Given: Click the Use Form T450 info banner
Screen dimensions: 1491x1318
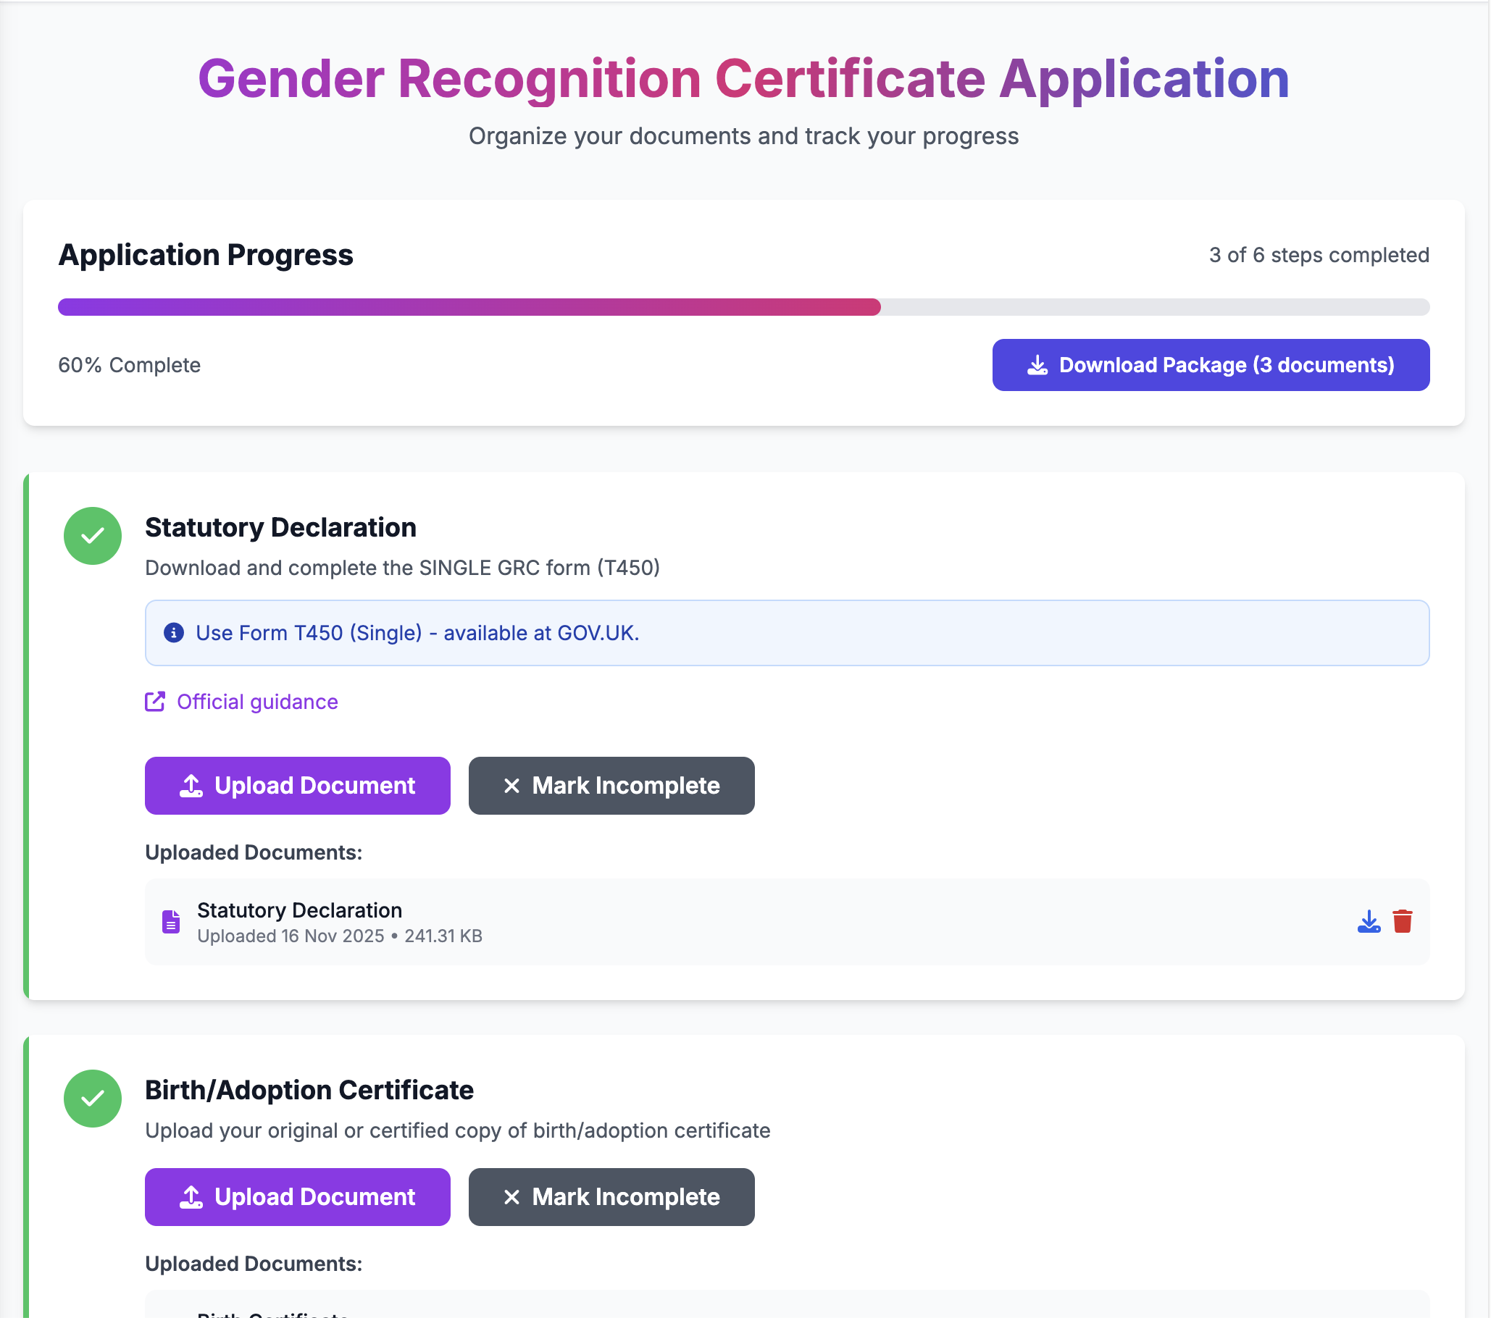Looking at the screenshot, I should pyautogui.click(x=786, y=633).
